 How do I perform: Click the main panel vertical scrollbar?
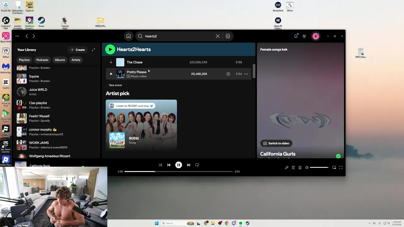click(x=254, y=71)
